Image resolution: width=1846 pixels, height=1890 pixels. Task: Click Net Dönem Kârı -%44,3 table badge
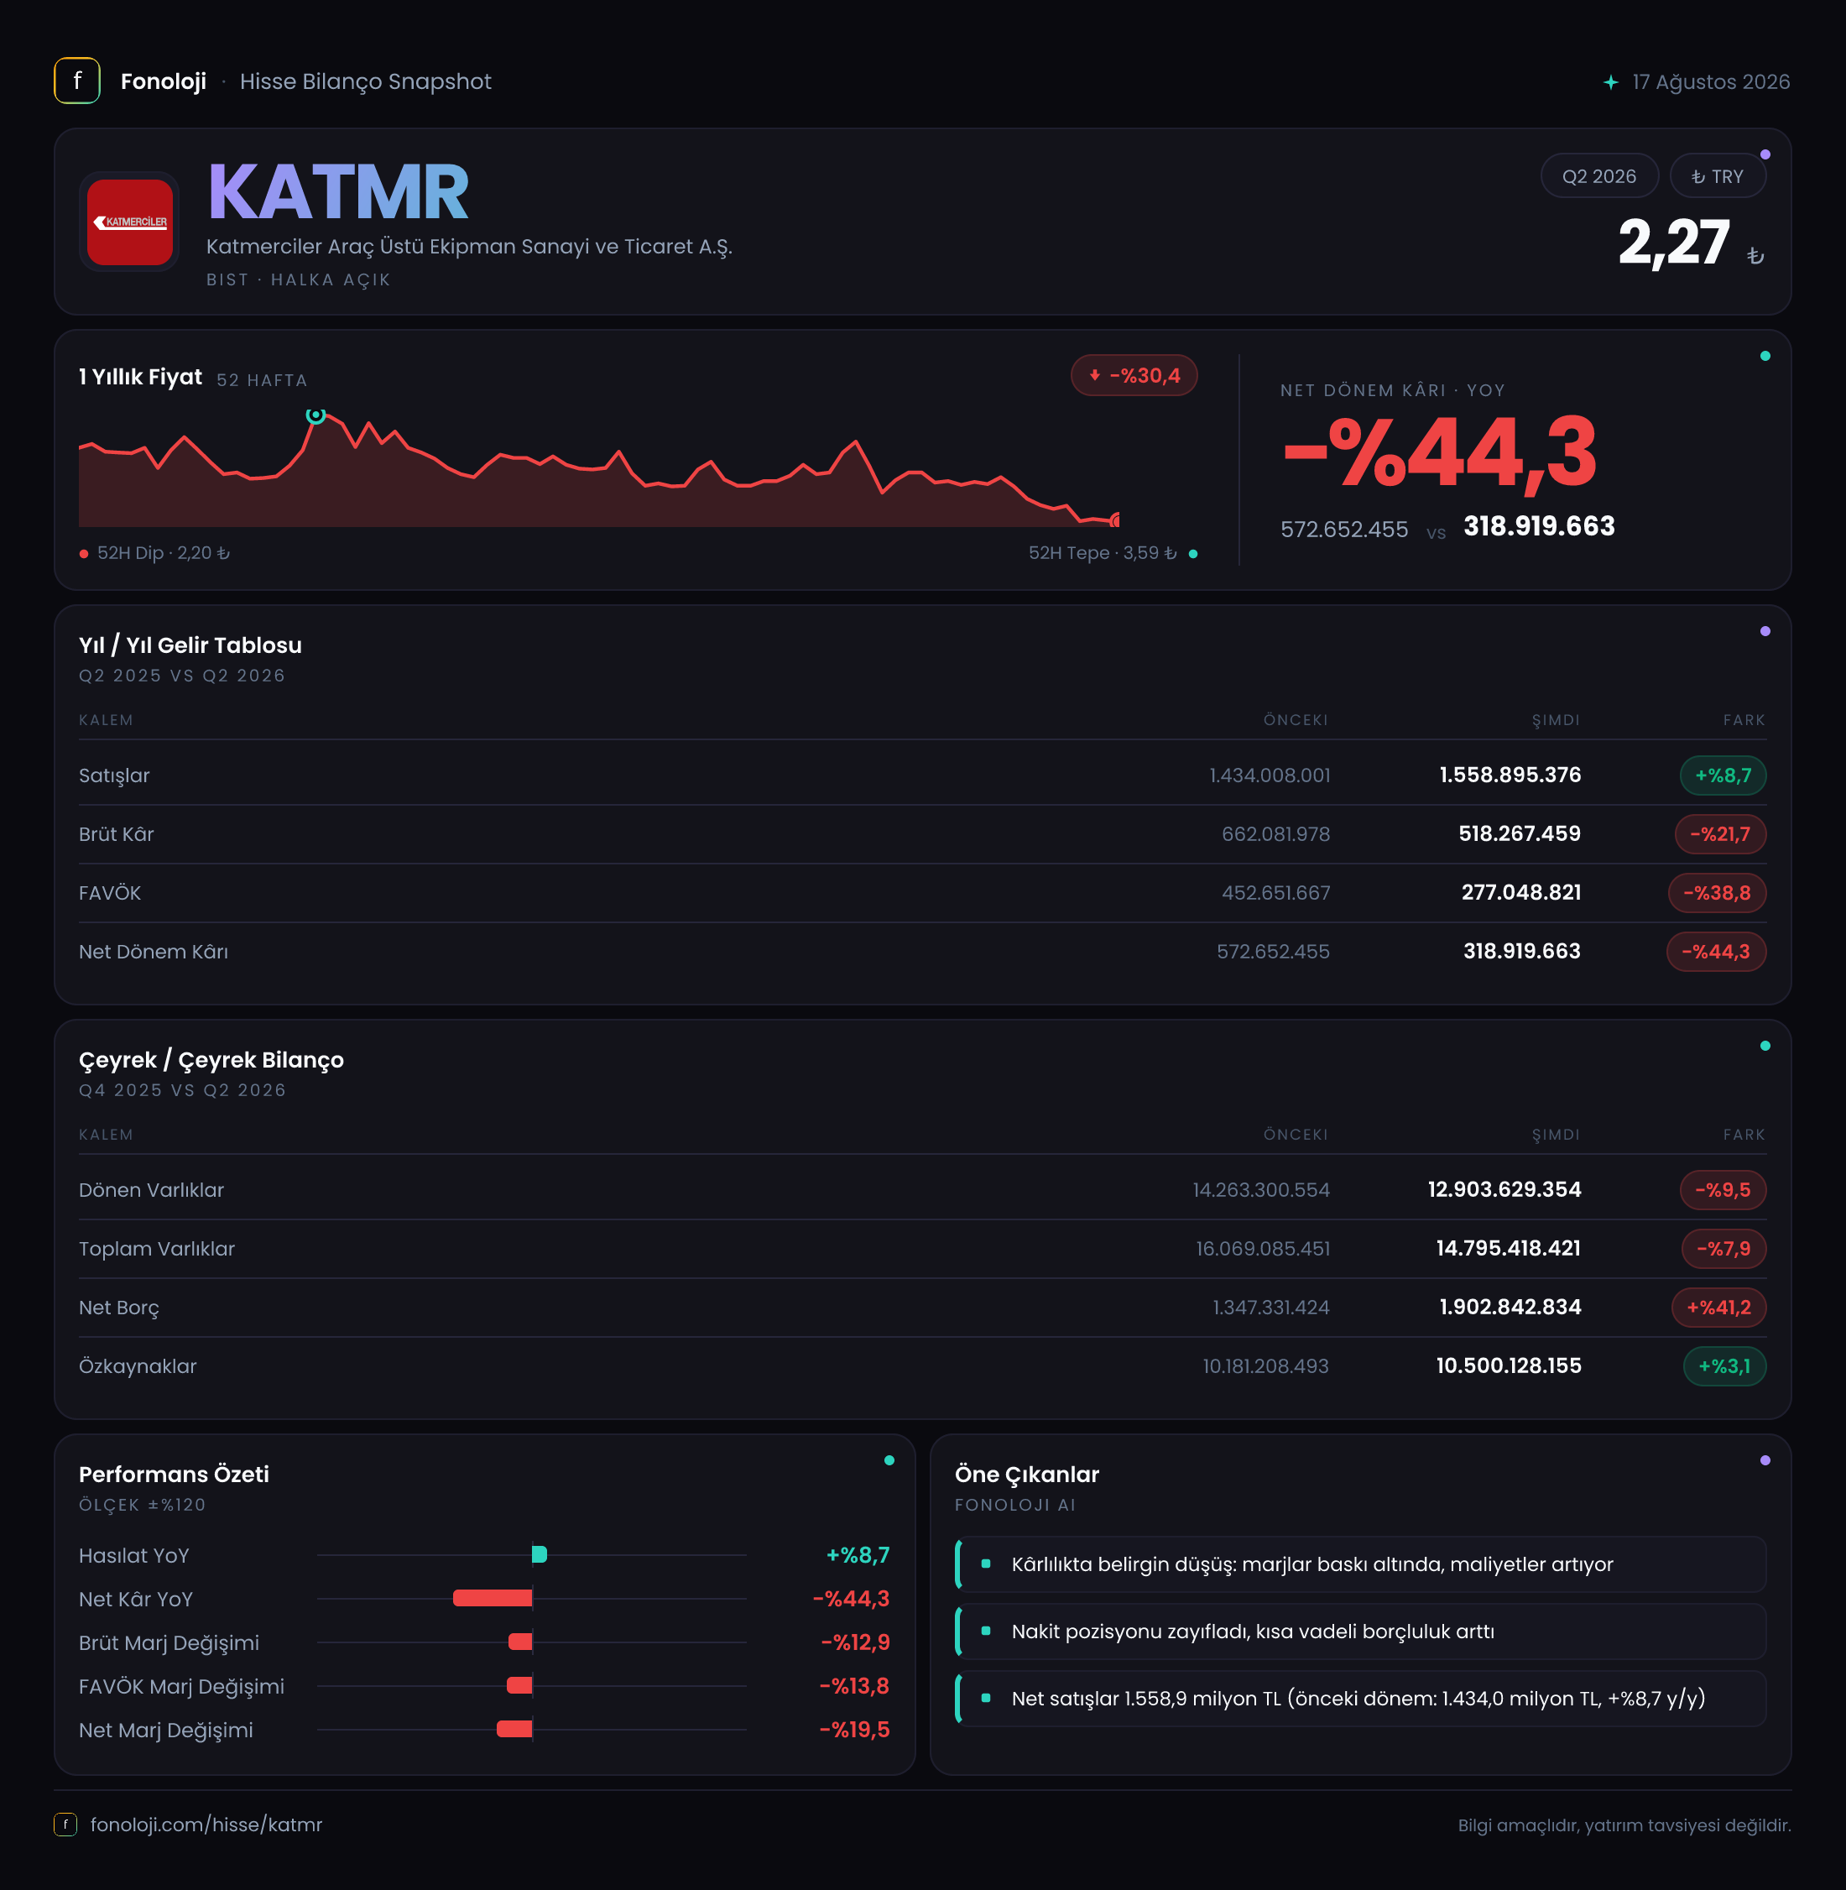click(1715, 952)
